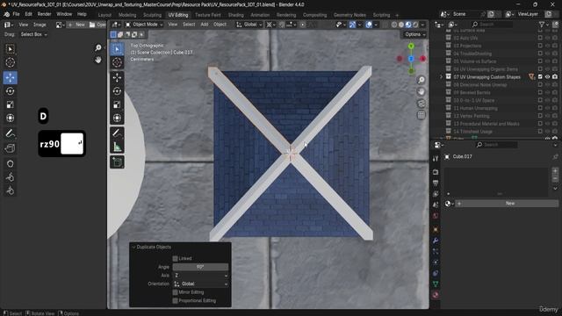Image resolution: width=562 pixels, height=316 pixels.
Task: Choose the Rotate tool in 3D viewport toolbar
Action: [x=117, y=91]
